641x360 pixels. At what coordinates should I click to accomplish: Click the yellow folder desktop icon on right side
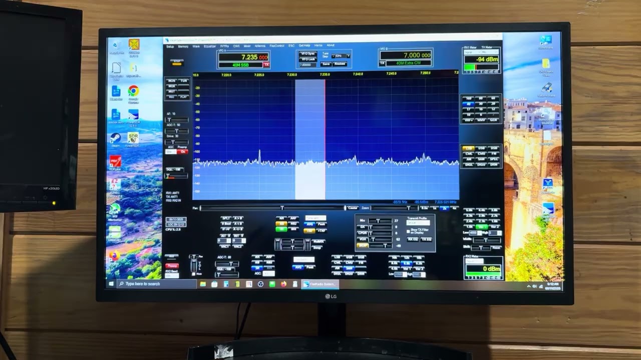(545, 66)
